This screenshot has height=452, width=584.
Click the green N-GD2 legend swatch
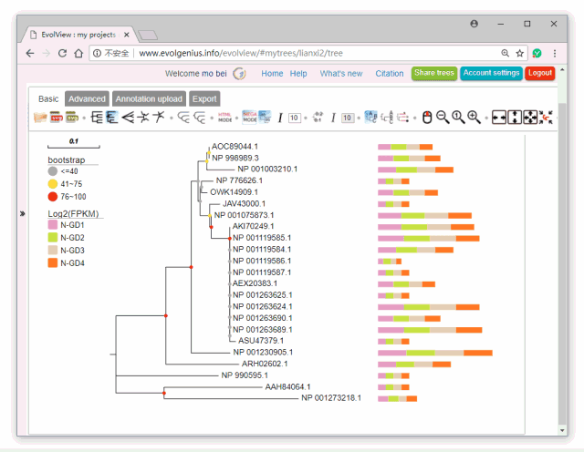click(53, 237)
